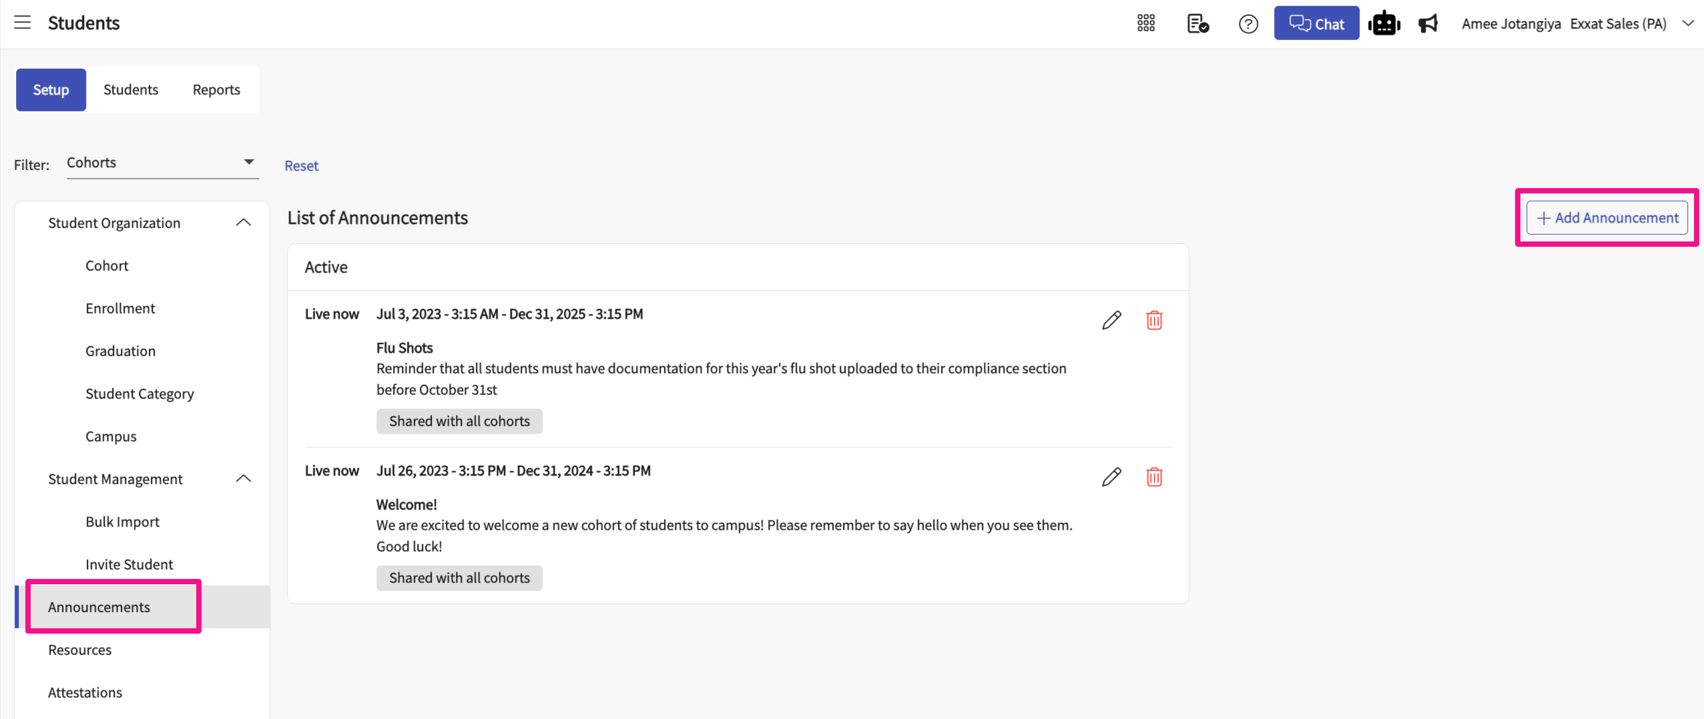Expand the user account dropdown arrow
Screen dimensions: 1704x719
pyautogui.click(x=1688, y=23)
